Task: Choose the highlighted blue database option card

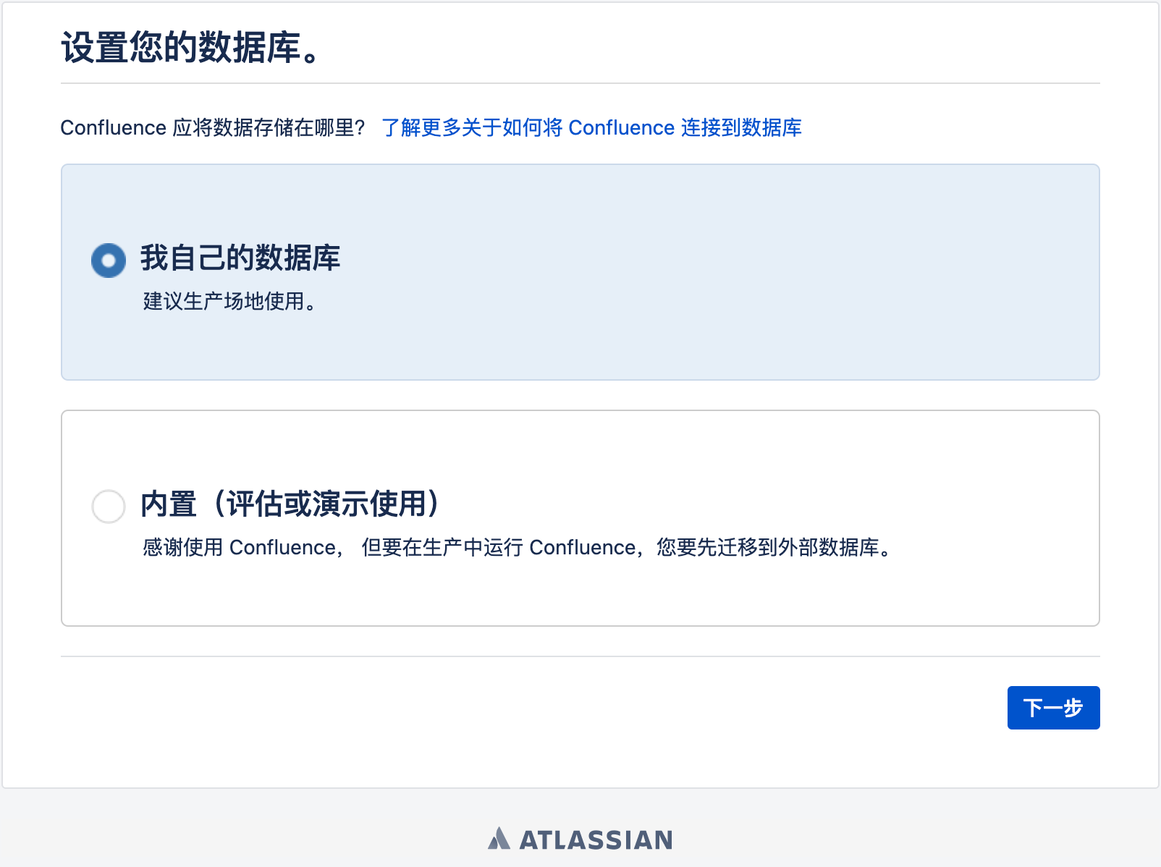Action: (580, 272)
